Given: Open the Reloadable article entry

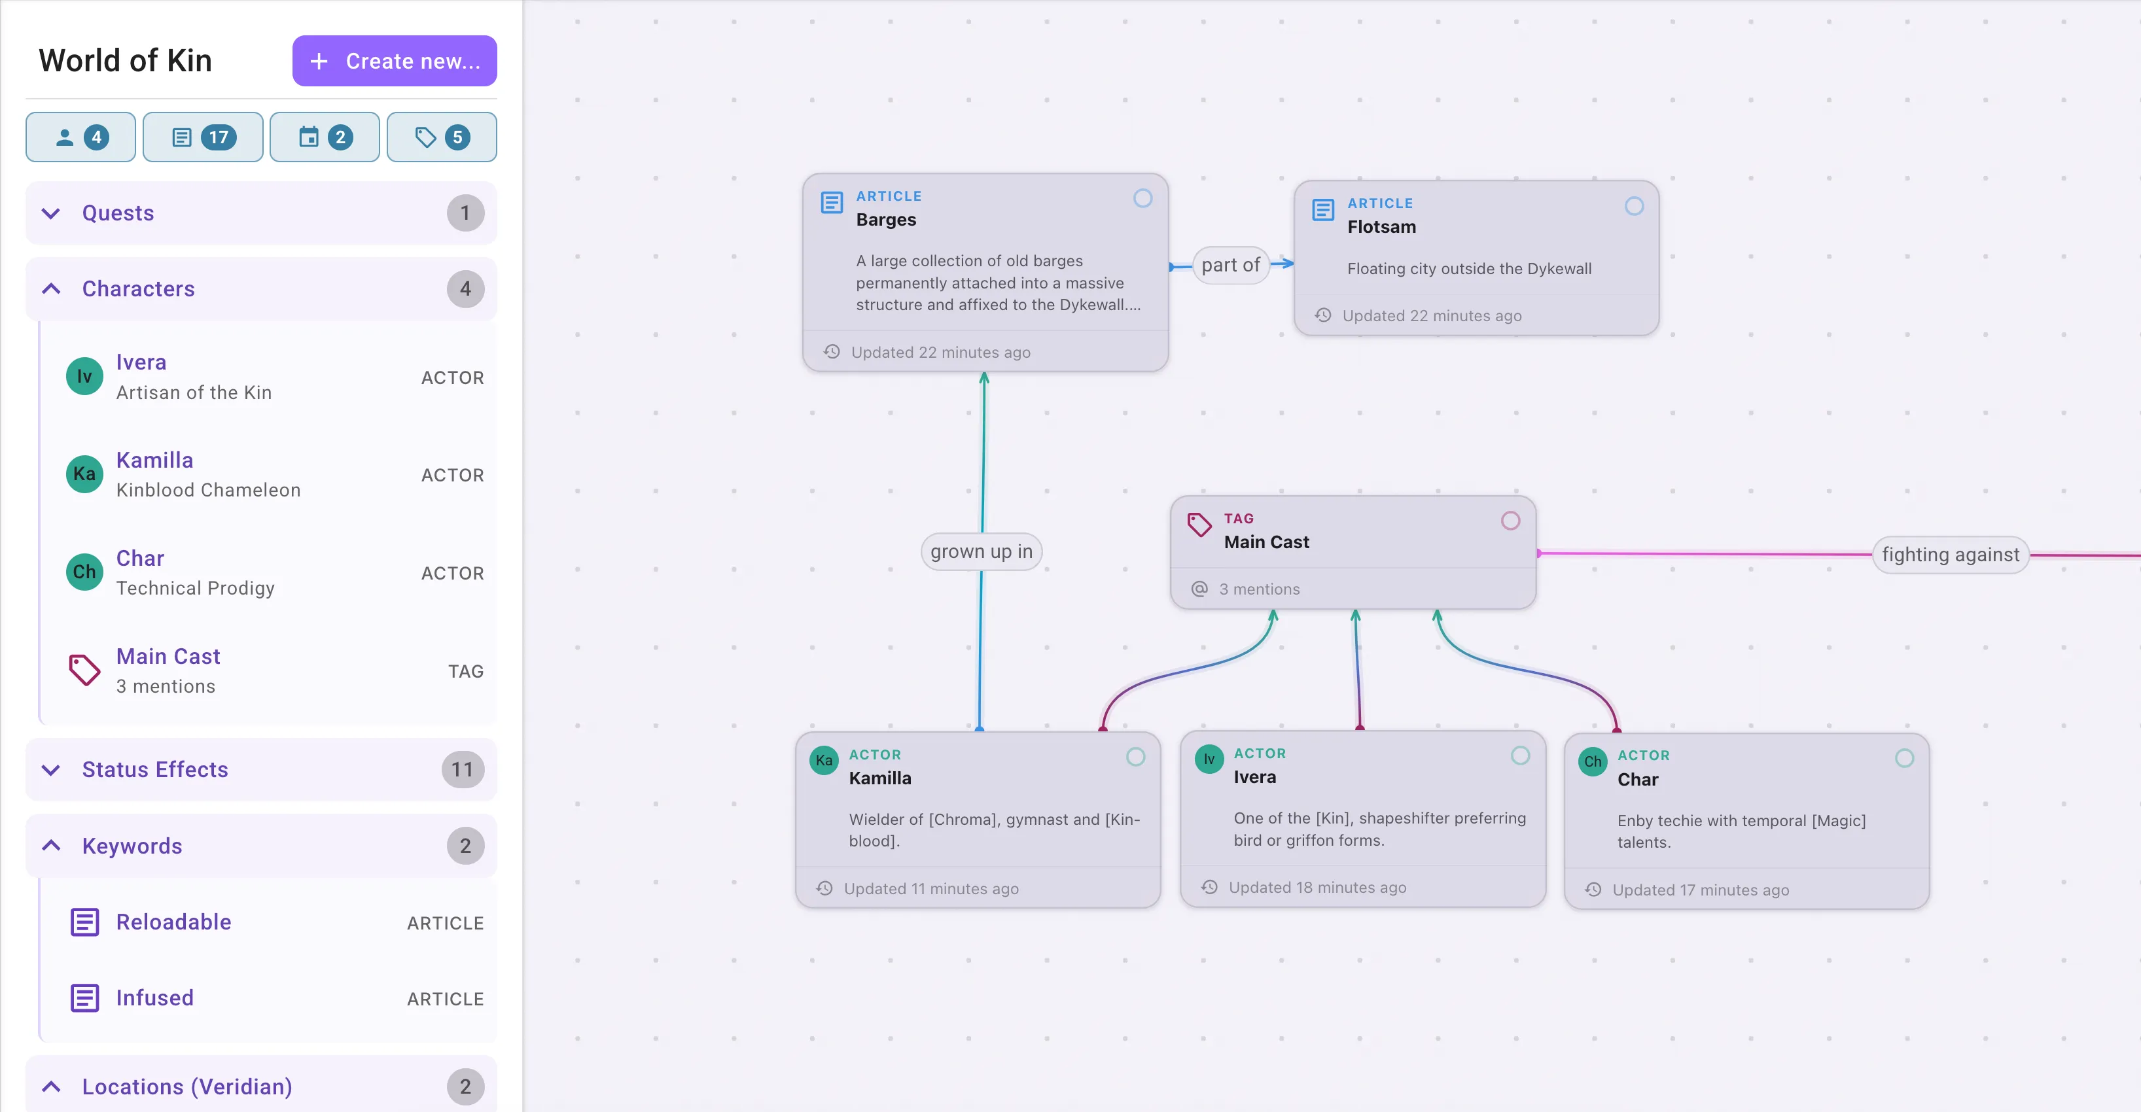Looking at the screenshot, I should 268,922.
